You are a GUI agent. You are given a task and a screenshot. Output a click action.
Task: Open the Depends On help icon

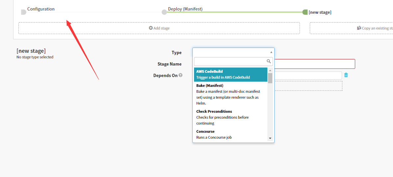click(x=181, y=75)
